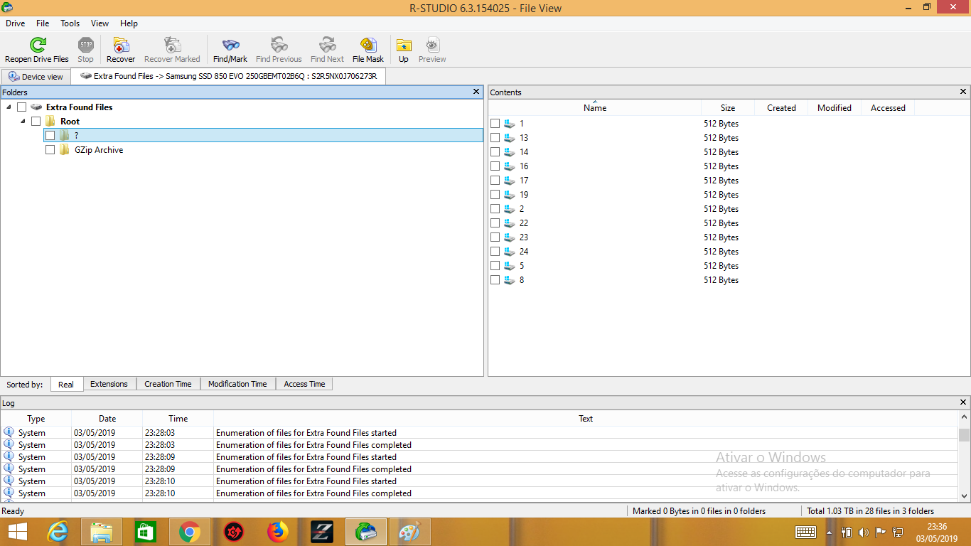Click the Extra Found Files drive icon

(x=36, y=107)
